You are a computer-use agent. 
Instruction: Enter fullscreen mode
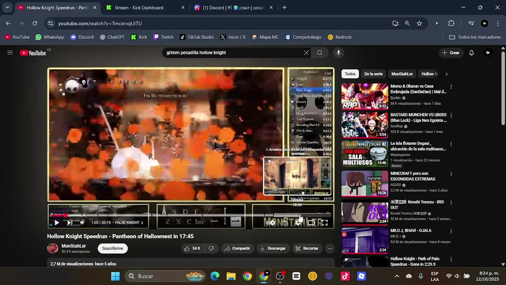coord(325,223)
